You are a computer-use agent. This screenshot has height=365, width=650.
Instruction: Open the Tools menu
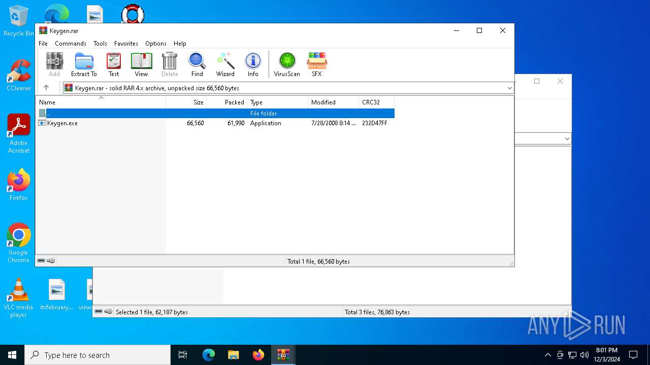(100, 44)
